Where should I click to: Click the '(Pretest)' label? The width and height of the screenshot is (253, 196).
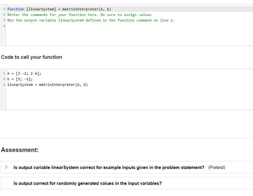tap(216, 167)
